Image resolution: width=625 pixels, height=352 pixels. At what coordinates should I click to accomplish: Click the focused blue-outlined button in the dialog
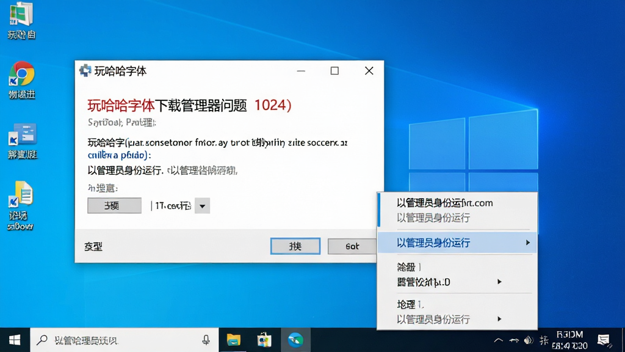pyautogui.click(x=295, y=246)
